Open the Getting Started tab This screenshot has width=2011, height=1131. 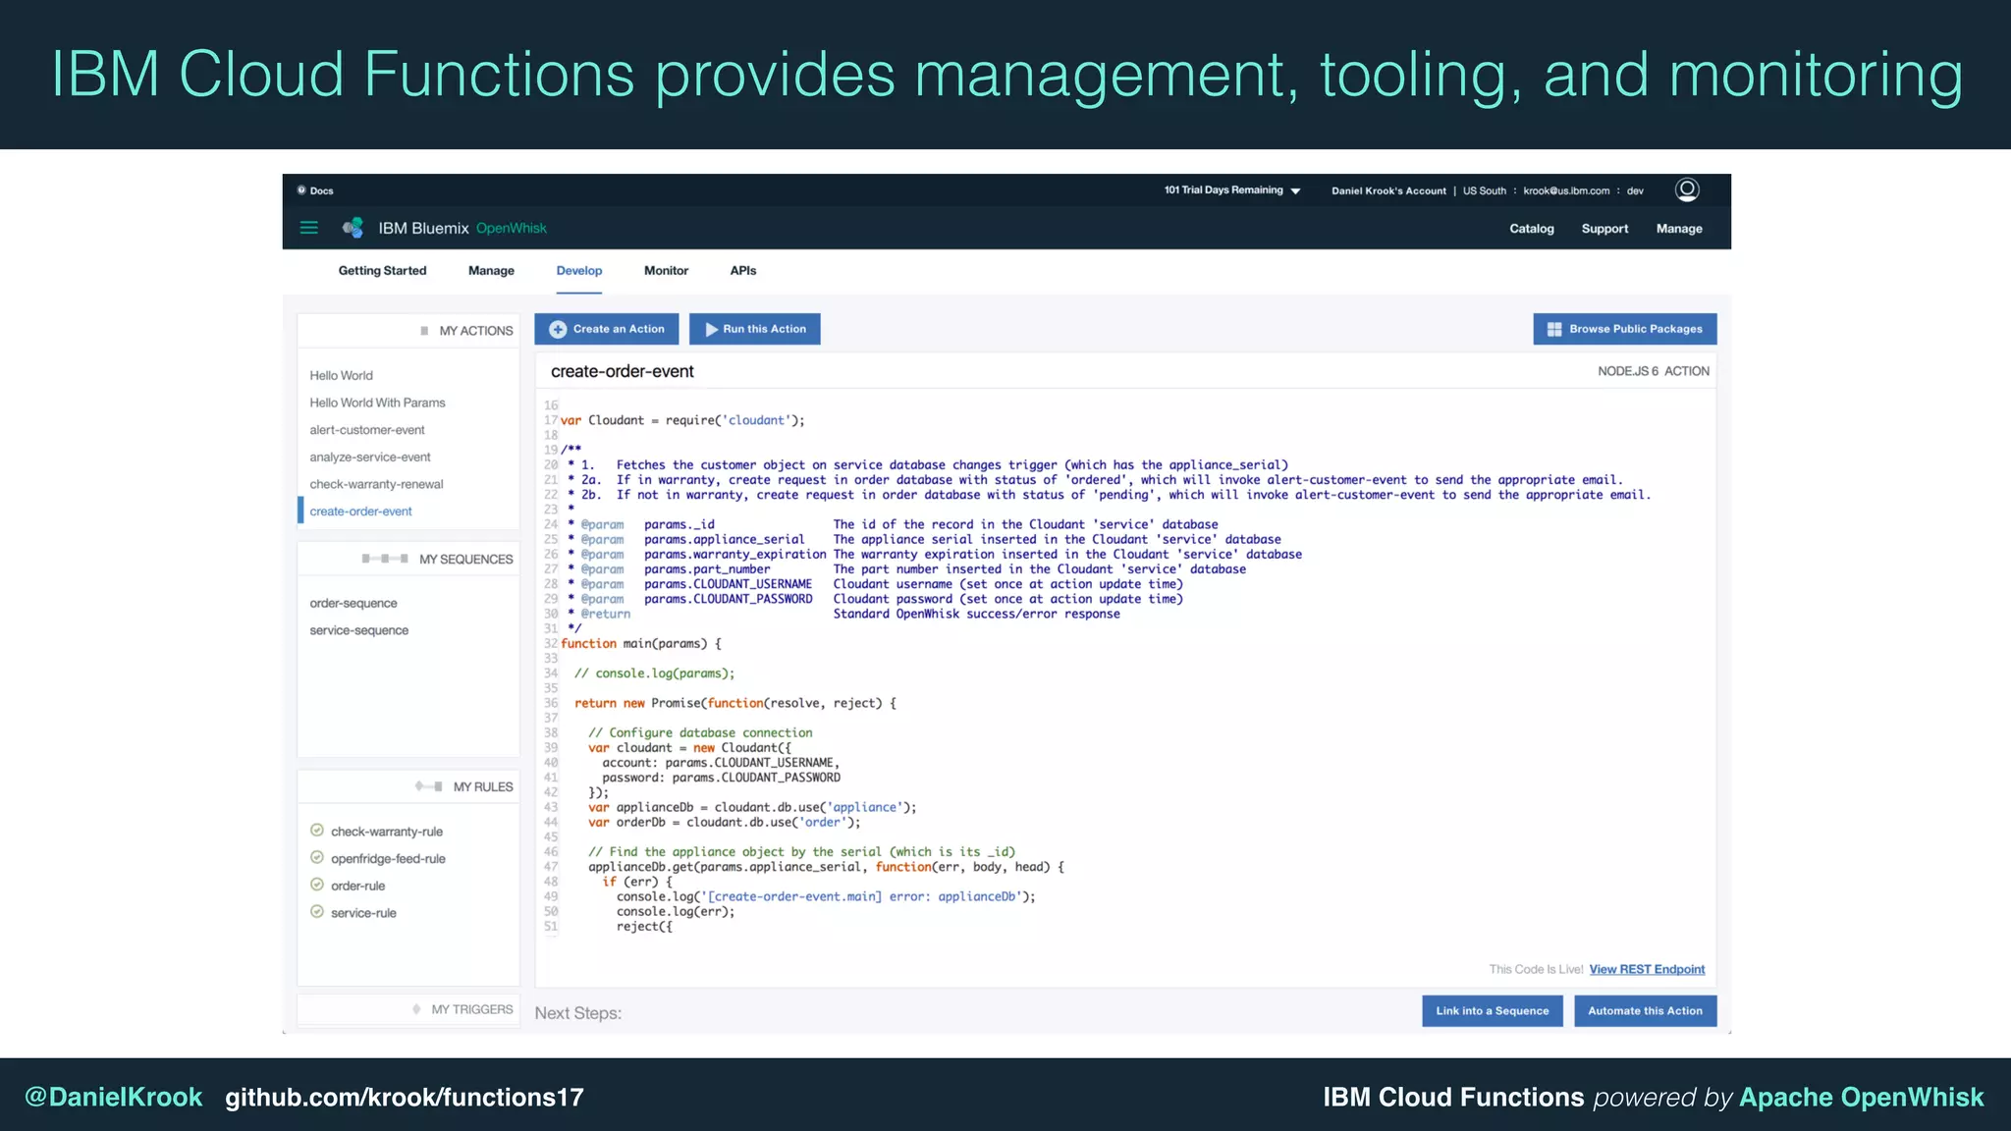pyautogui.click(x=382, y=271)
